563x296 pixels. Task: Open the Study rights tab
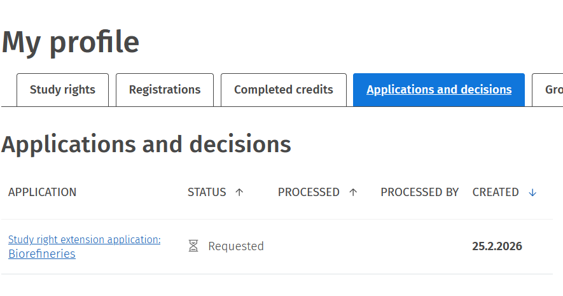click(62, 90)
